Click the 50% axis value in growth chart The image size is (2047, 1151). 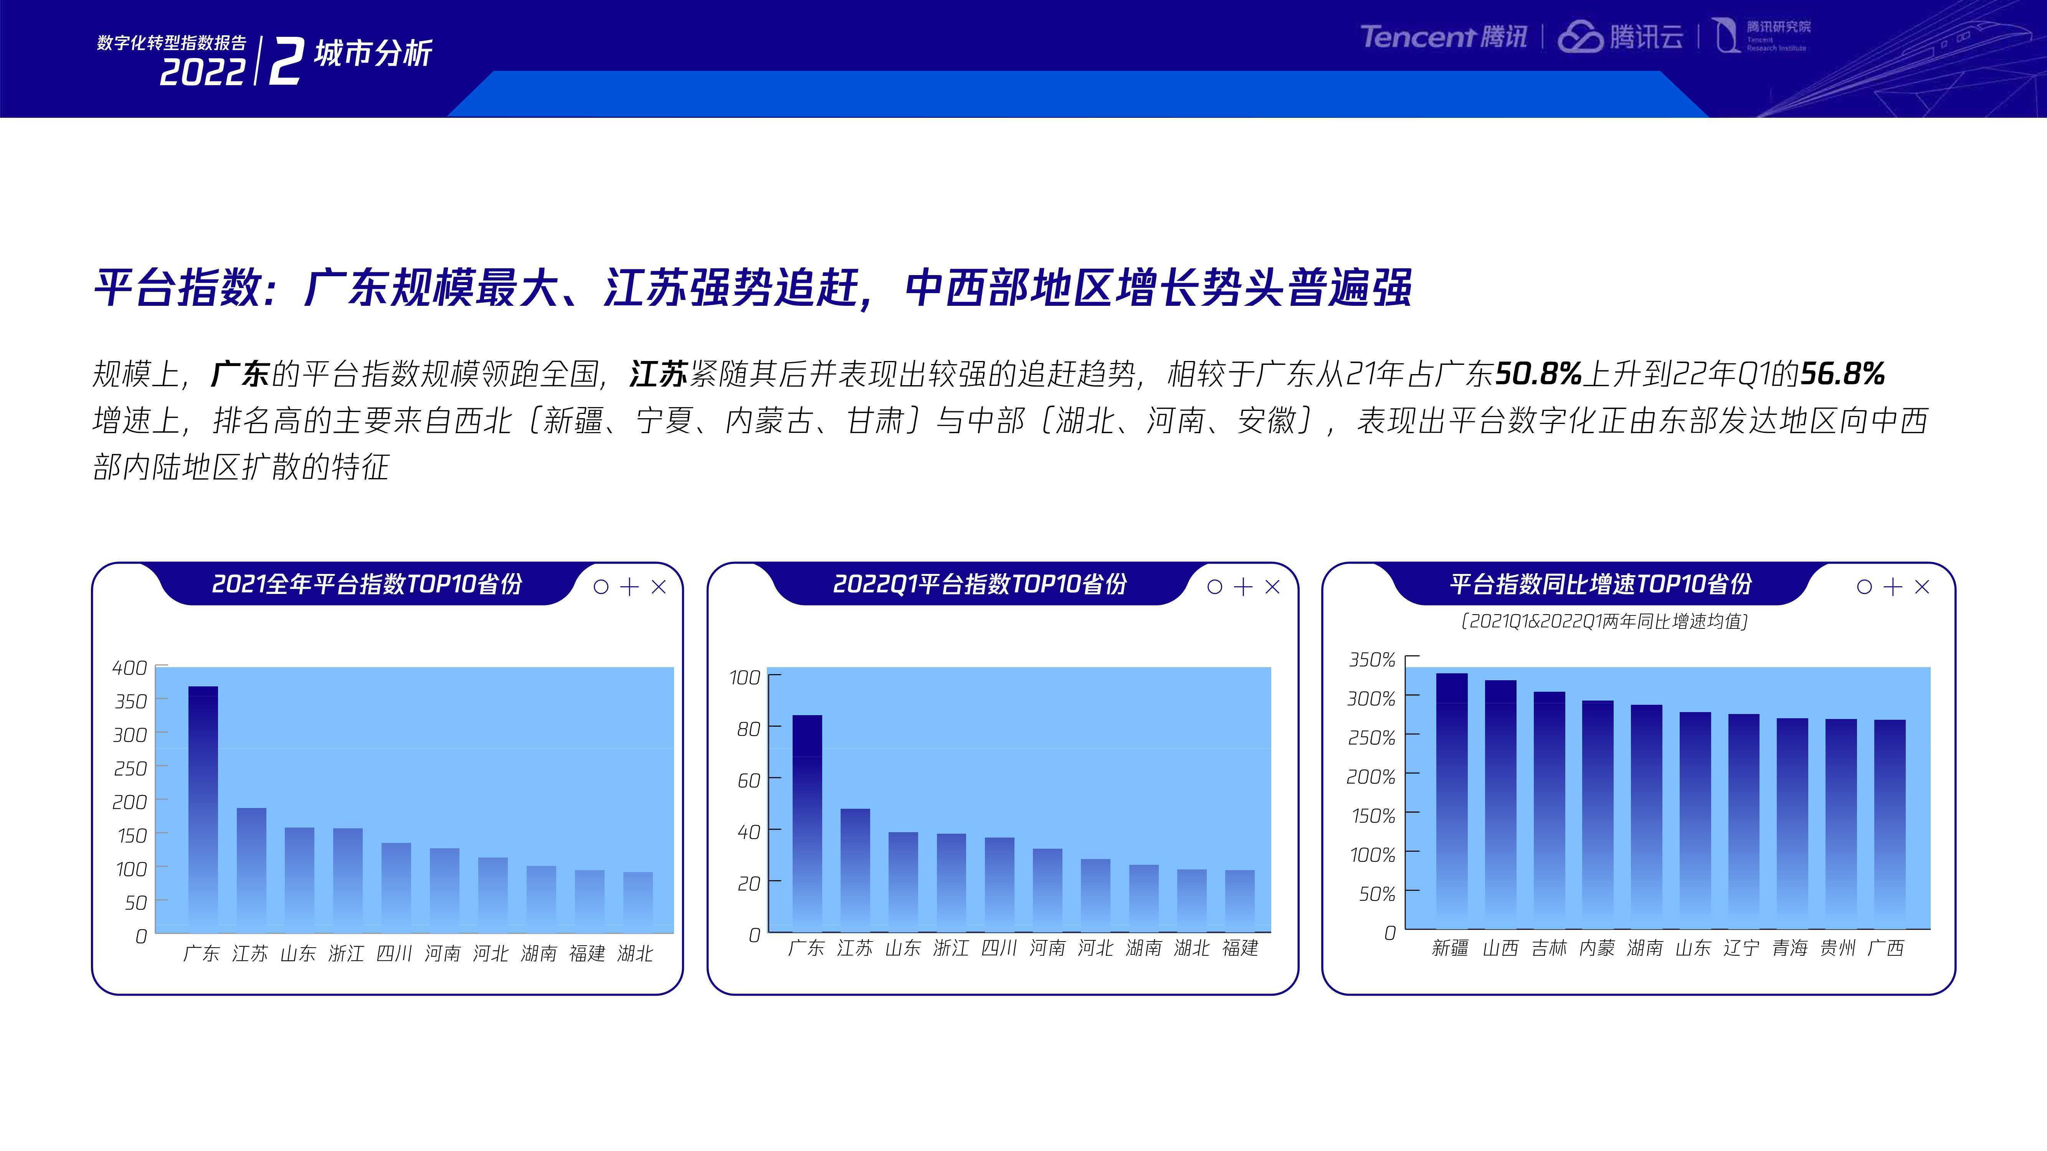1377,894
